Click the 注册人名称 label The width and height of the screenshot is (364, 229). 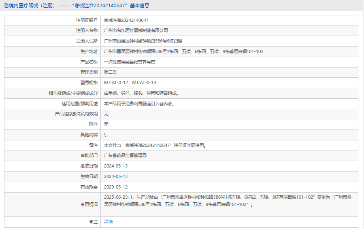(x=87, y=30)
